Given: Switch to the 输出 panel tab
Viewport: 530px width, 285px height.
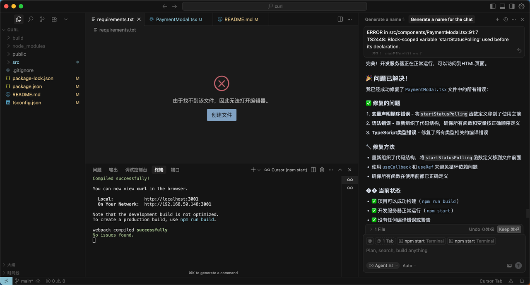Looking at the screenshot, I should click(113, 170).
